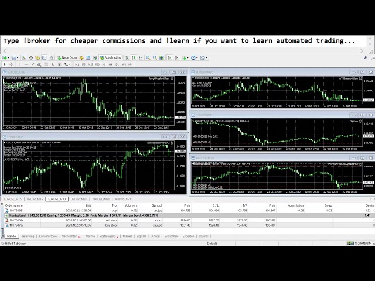Open the new chart dropdown arrow

[8, 58]
